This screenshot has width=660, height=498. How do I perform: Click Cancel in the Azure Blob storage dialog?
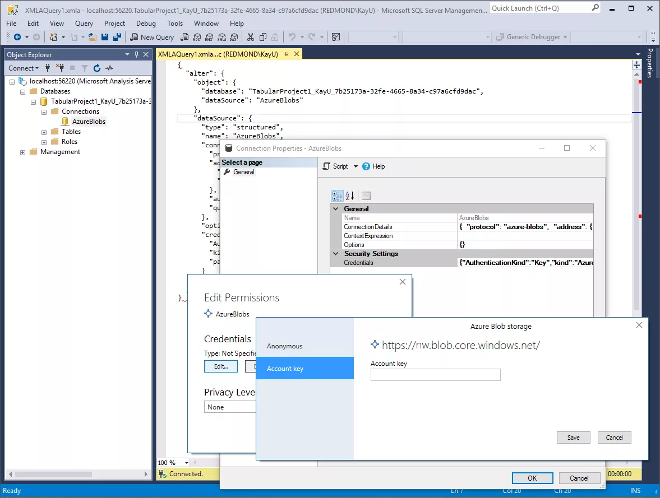pyautogui.click(x=614, y=438)
